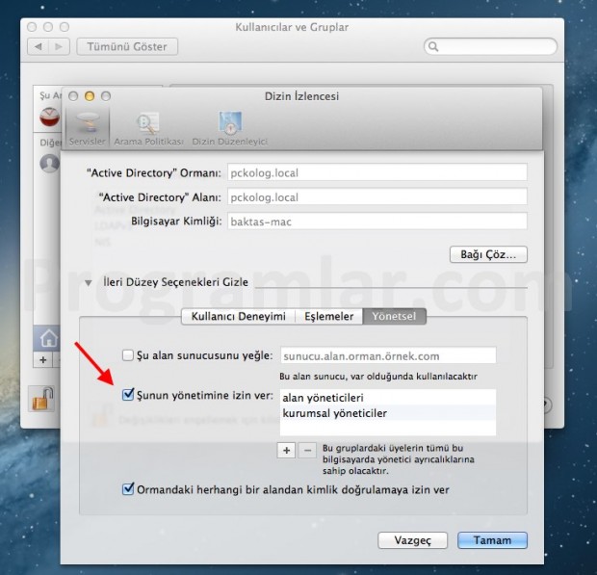Click Vazgeç to cancel
This screenshot has height=575, width=597.
click(413, 540)
